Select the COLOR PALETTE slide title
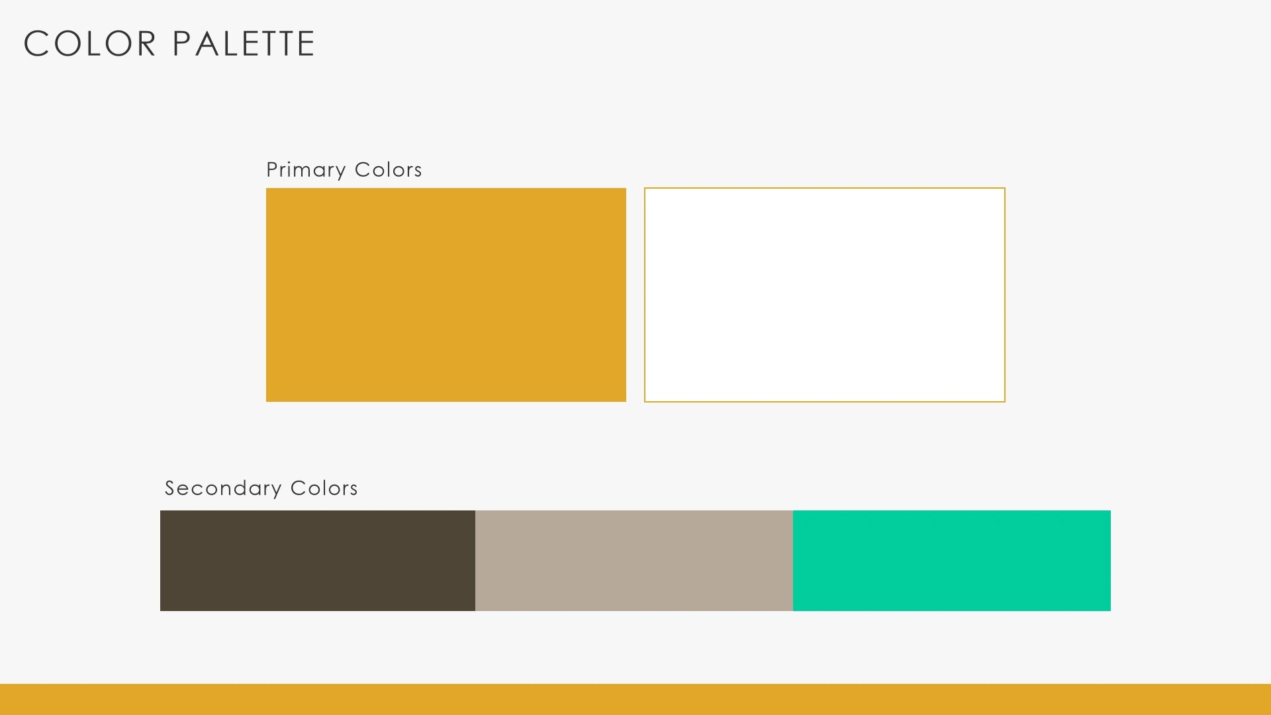 [x=169, y=44]
